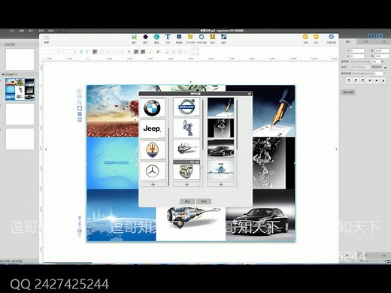391x293 pixels.
Task: Close the image settings dialog
Action: point(250,94)
